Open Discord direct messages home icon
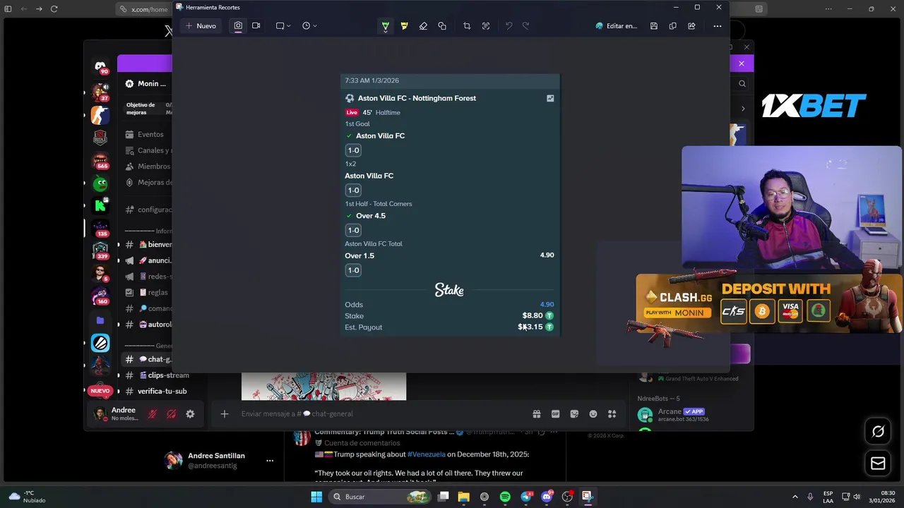 100,66
